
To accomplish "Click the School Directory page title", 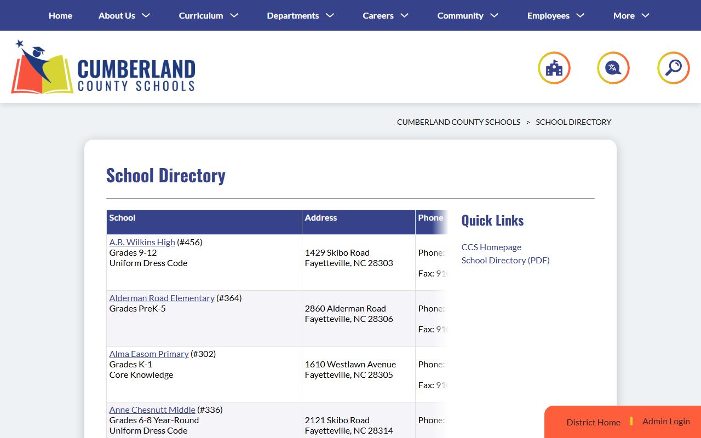I will (166, 175).
